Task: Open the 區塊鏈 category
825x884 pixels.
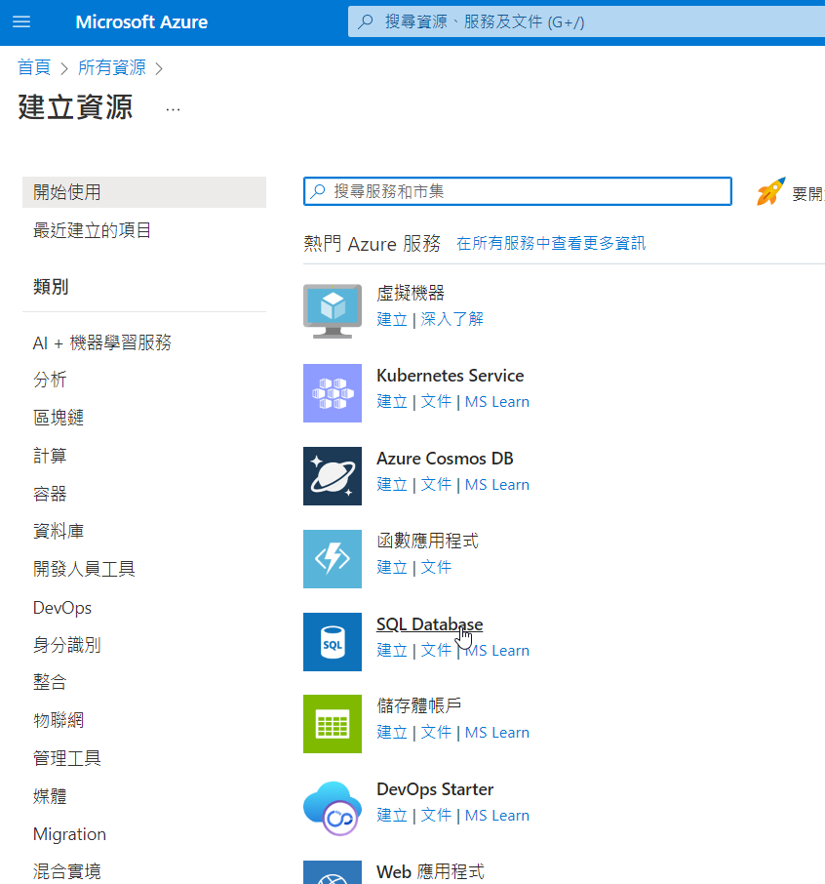Action: [59, 418]
